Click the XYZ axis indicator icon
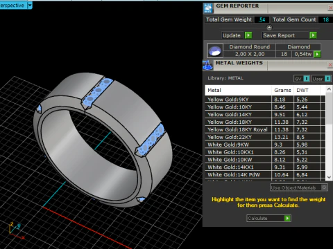 pyautogui.click(x=16, y=230)
